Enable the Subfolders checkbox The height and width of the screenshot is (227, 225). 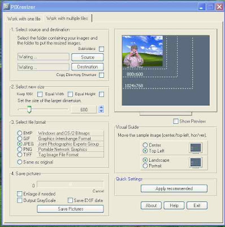[101, 49]
